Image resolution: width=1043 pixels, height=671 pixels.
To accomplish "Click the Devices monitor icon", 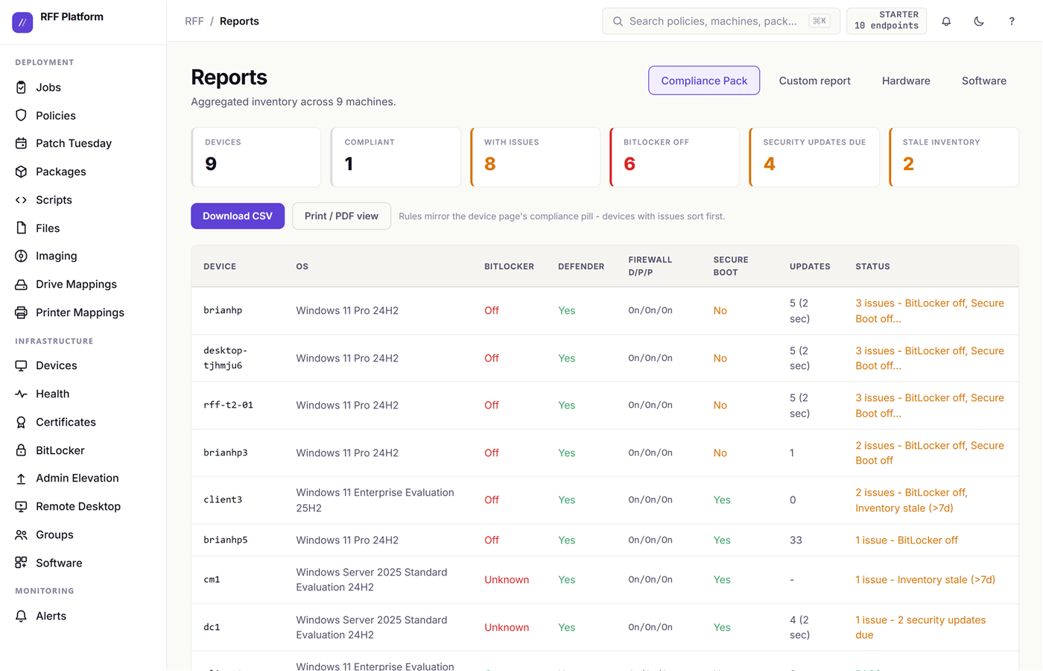I will [x=21, y=365].
